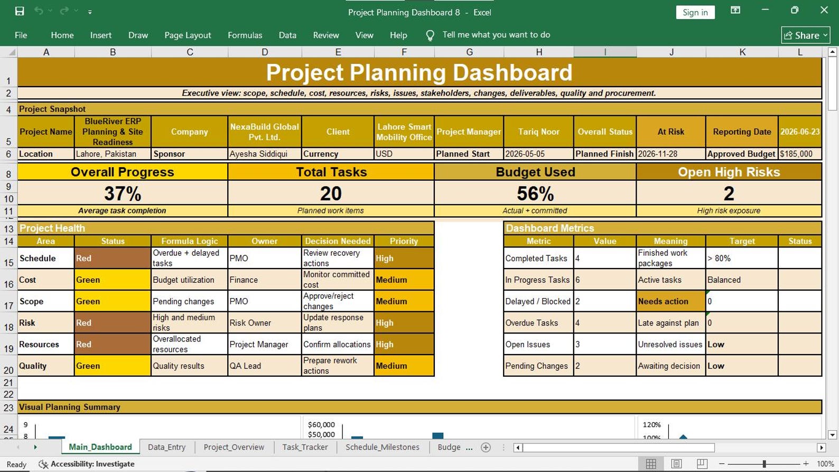The image size is (839, 472).
Task: Open the Page Layout ribbon tab
Action: coord(188,35)
